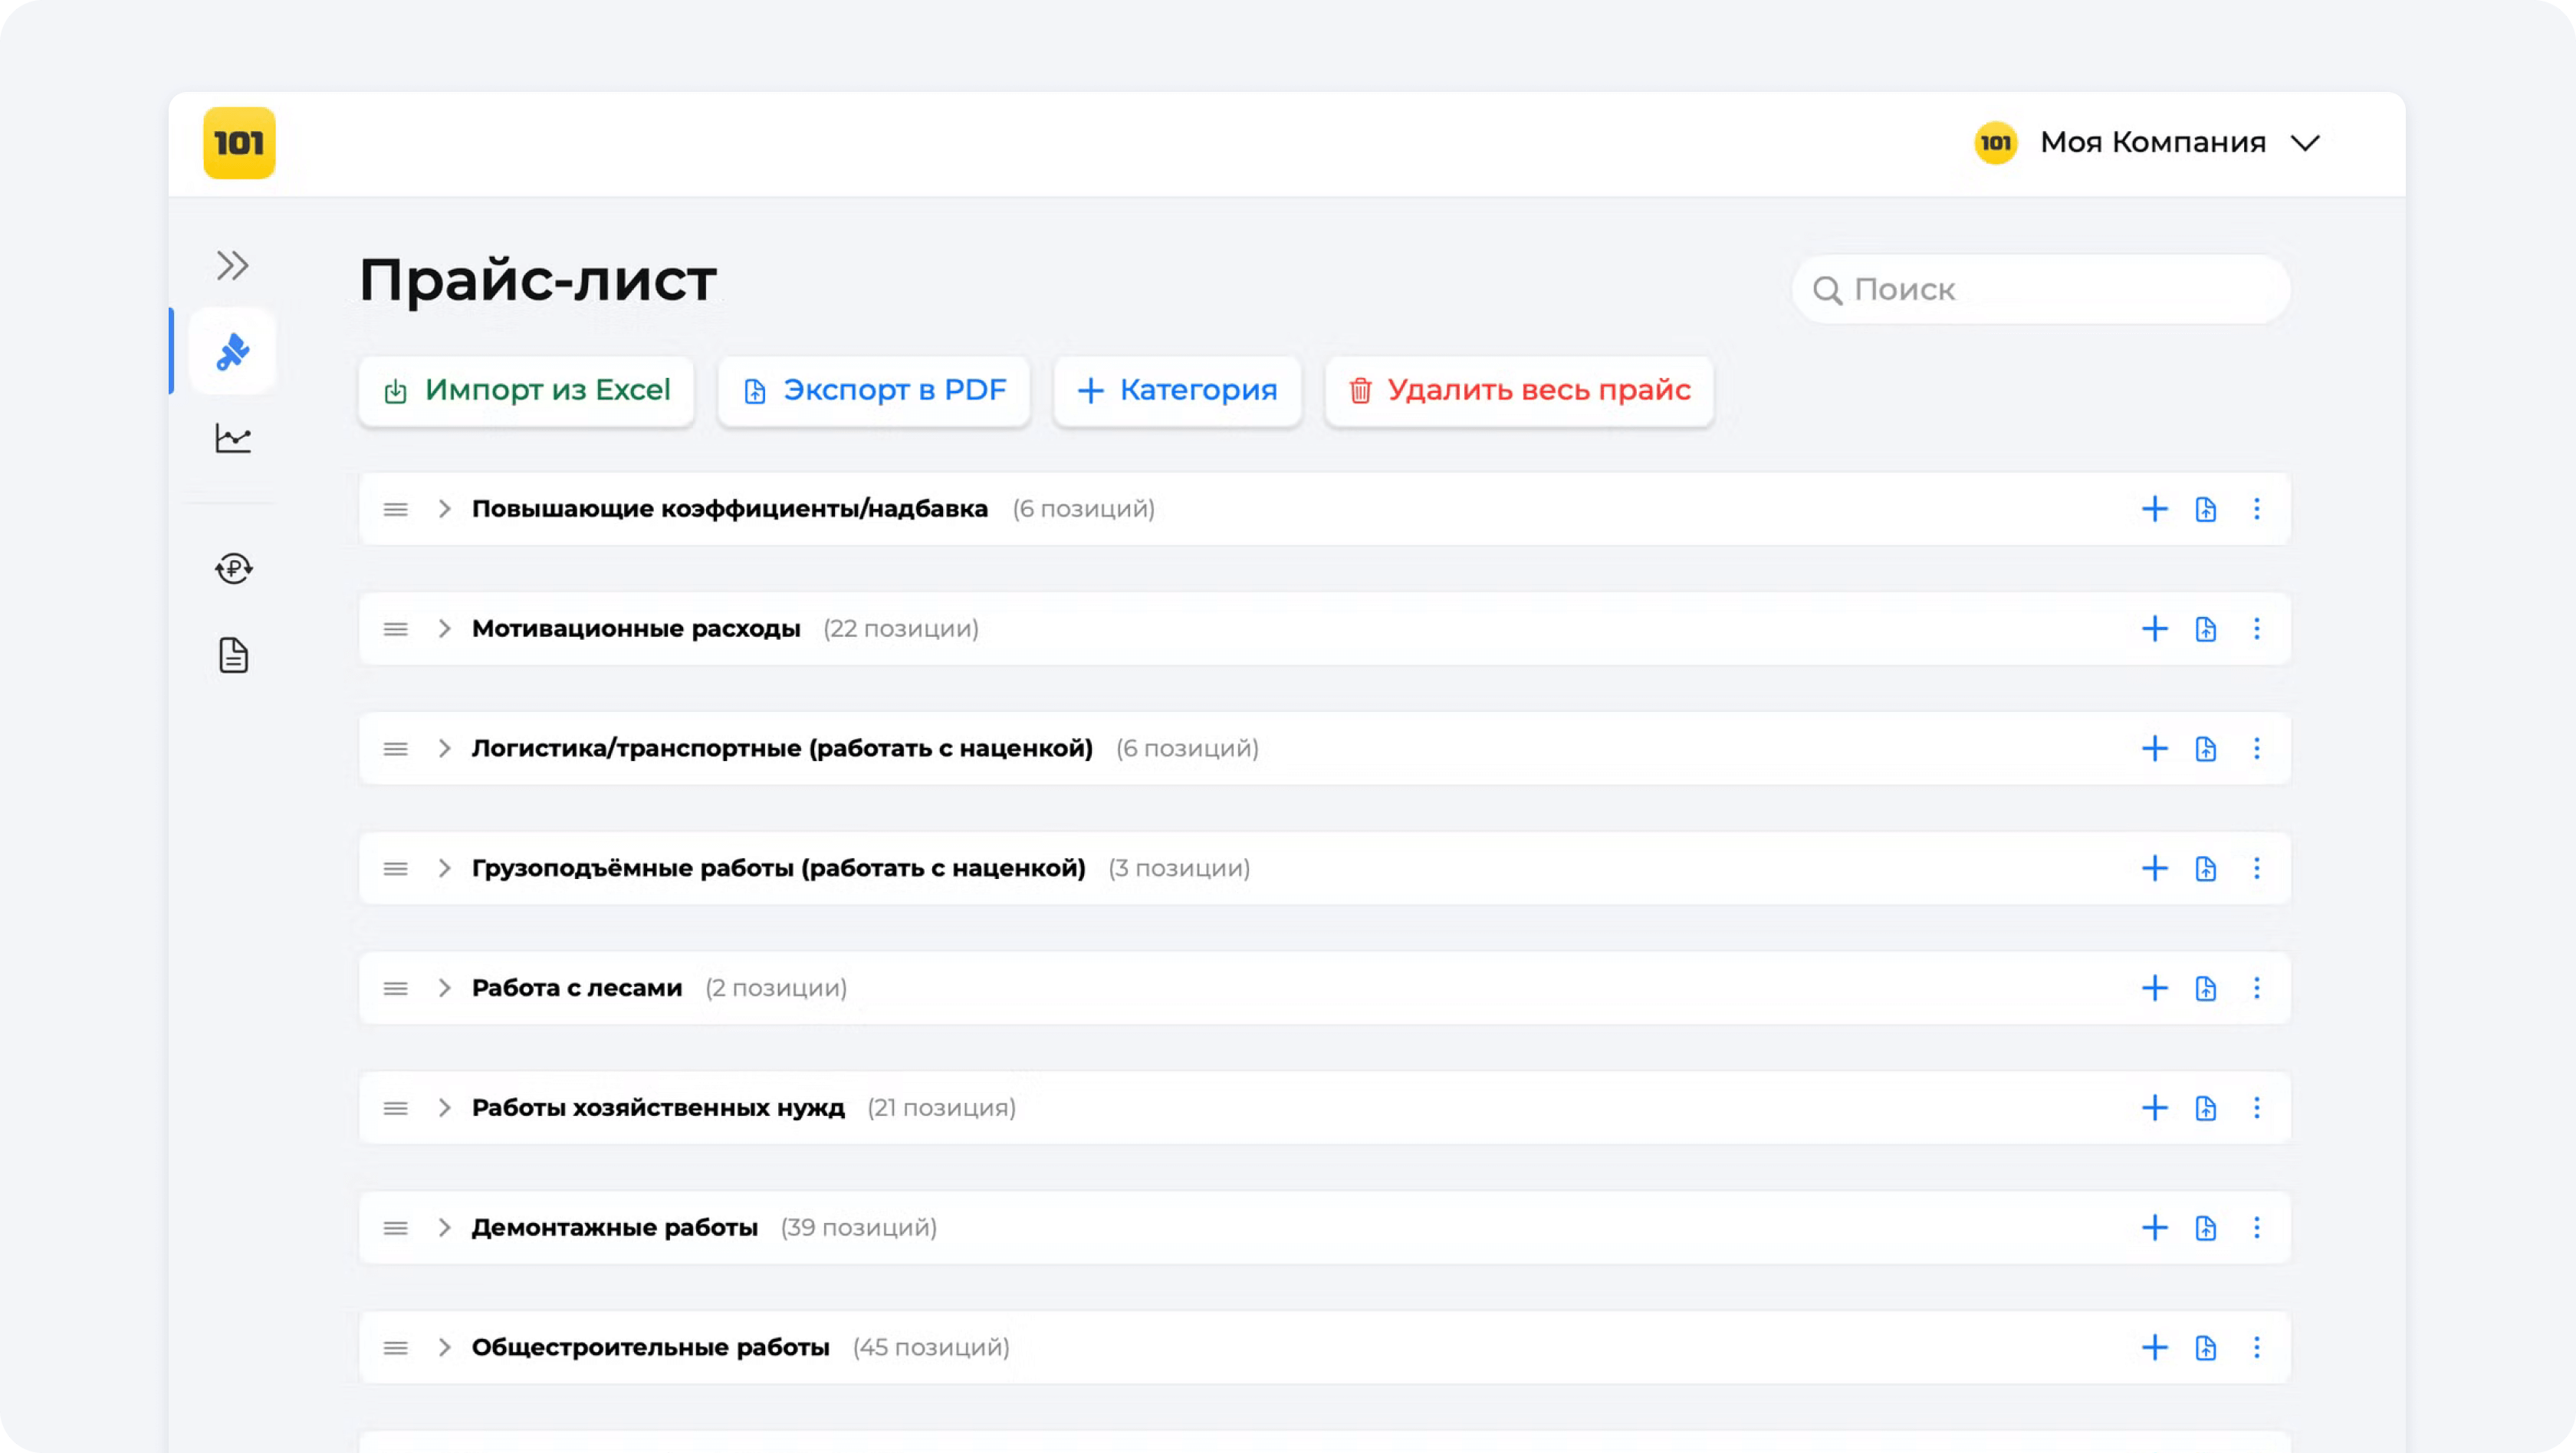Export Демонтажные работы category file icon
The width and height of the screenshot is (2576, 1453).
(x=2205, y=1227)
